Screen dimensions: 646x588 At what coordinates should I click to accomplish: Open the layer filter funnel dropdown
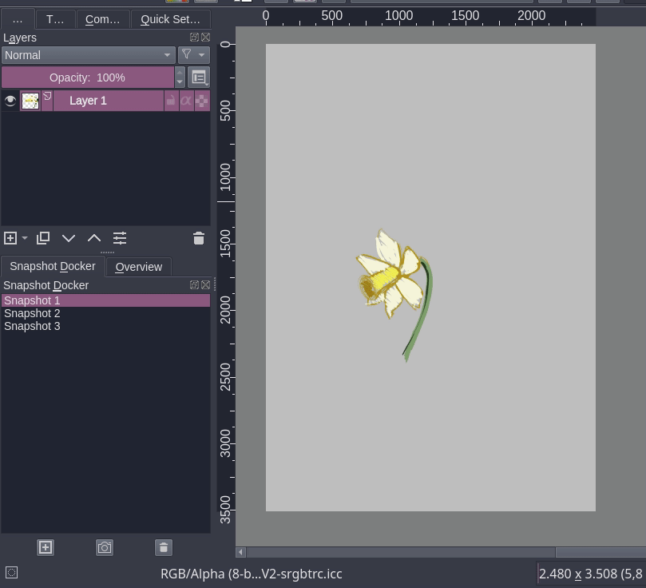click(193, 55)
